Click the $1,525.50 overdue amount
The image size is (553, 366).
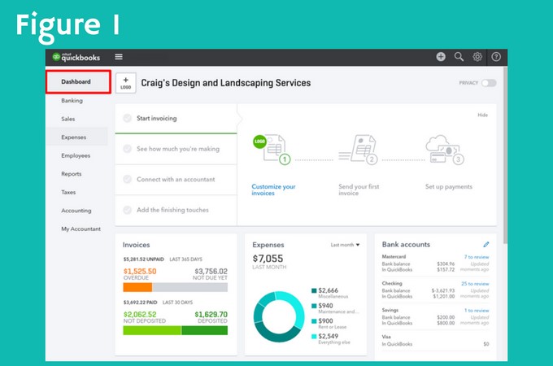(140, 271)
